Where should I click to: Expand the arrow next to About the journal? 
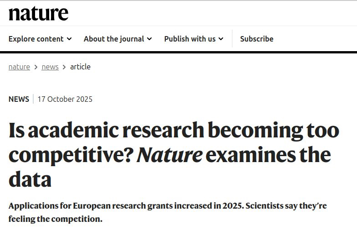click(x=149, y=39)
